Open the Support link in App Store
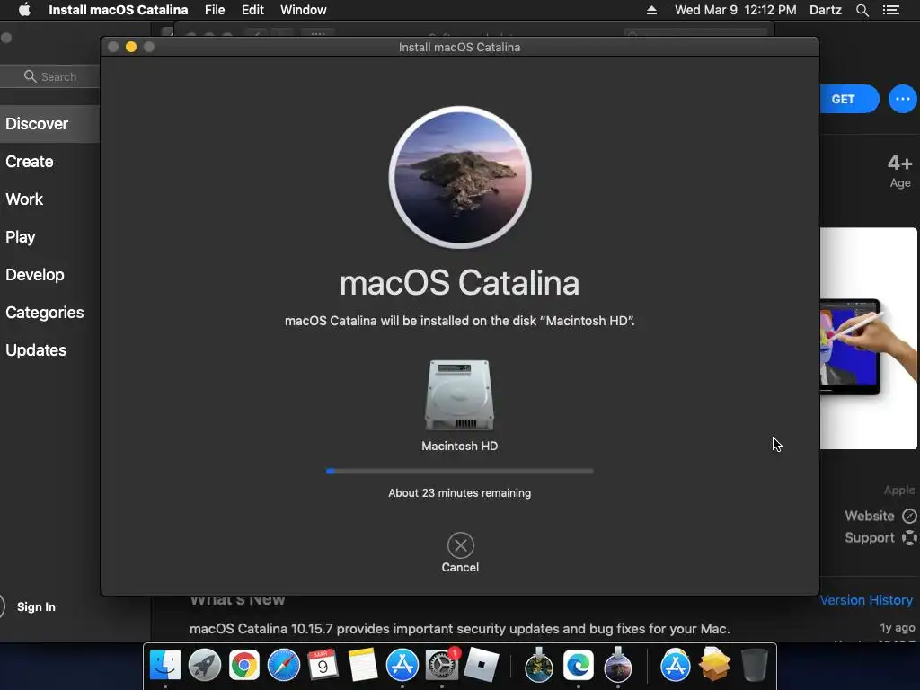The height and width of the screenshot is (690, 920). pyautogui.click(x=880, y=537)
